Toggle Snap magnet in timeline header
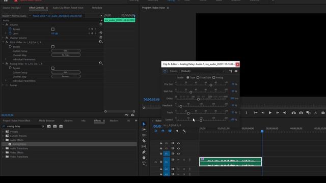 163,131
